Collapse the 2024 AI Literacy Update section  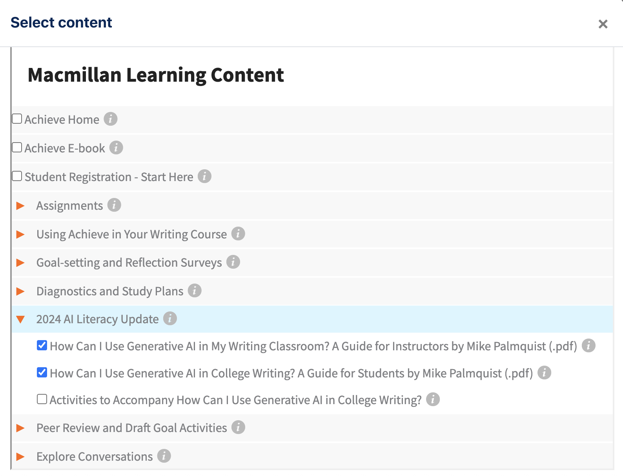[20, 319]
